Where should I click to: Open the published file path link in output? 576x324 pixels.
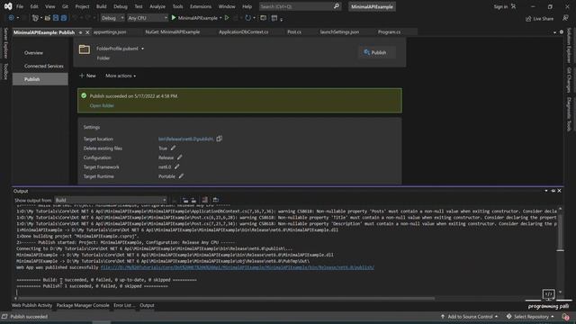(x=238, y=267)
